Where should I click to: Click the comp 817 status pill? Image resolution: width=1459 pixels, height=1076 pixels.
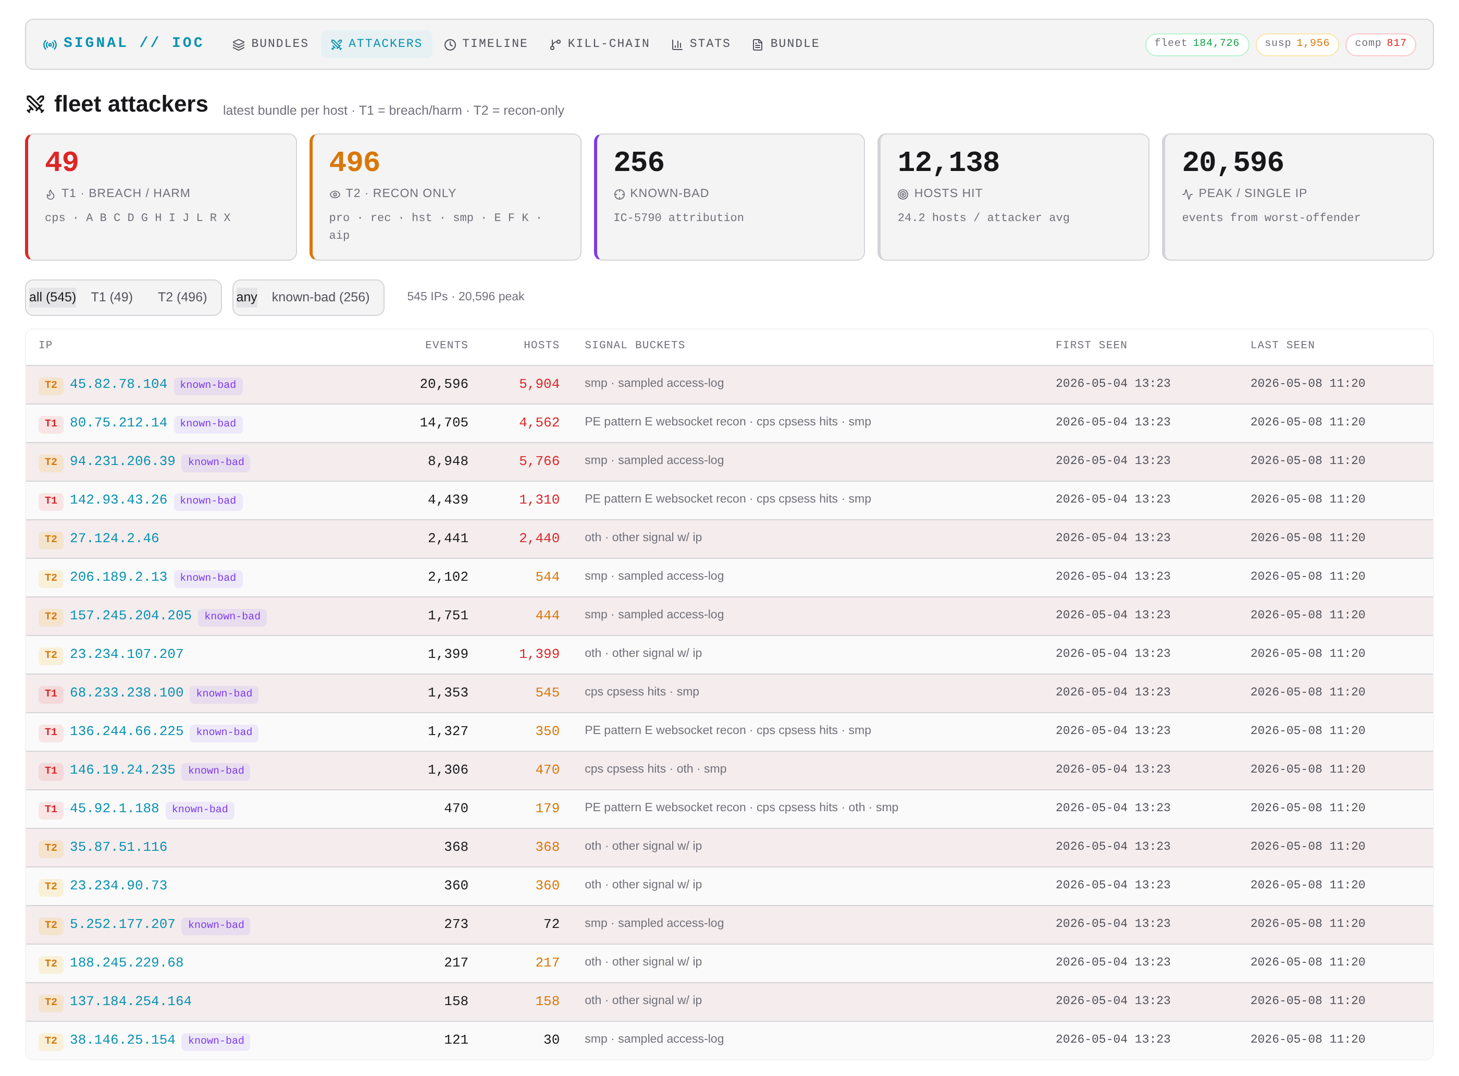coord(1380,44)
